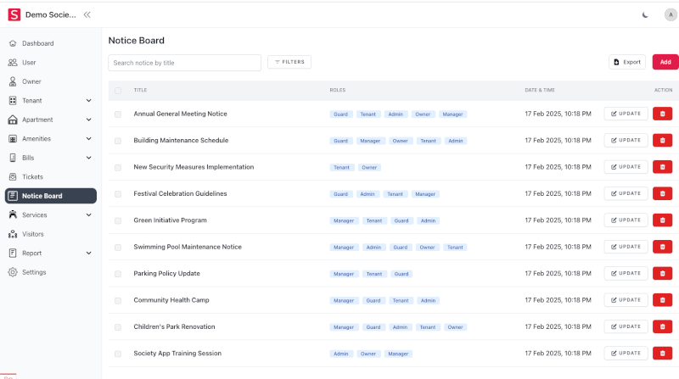Collapse sidebar using double chevron icon
The image size is (679, 379).
(x=87, y=14)
